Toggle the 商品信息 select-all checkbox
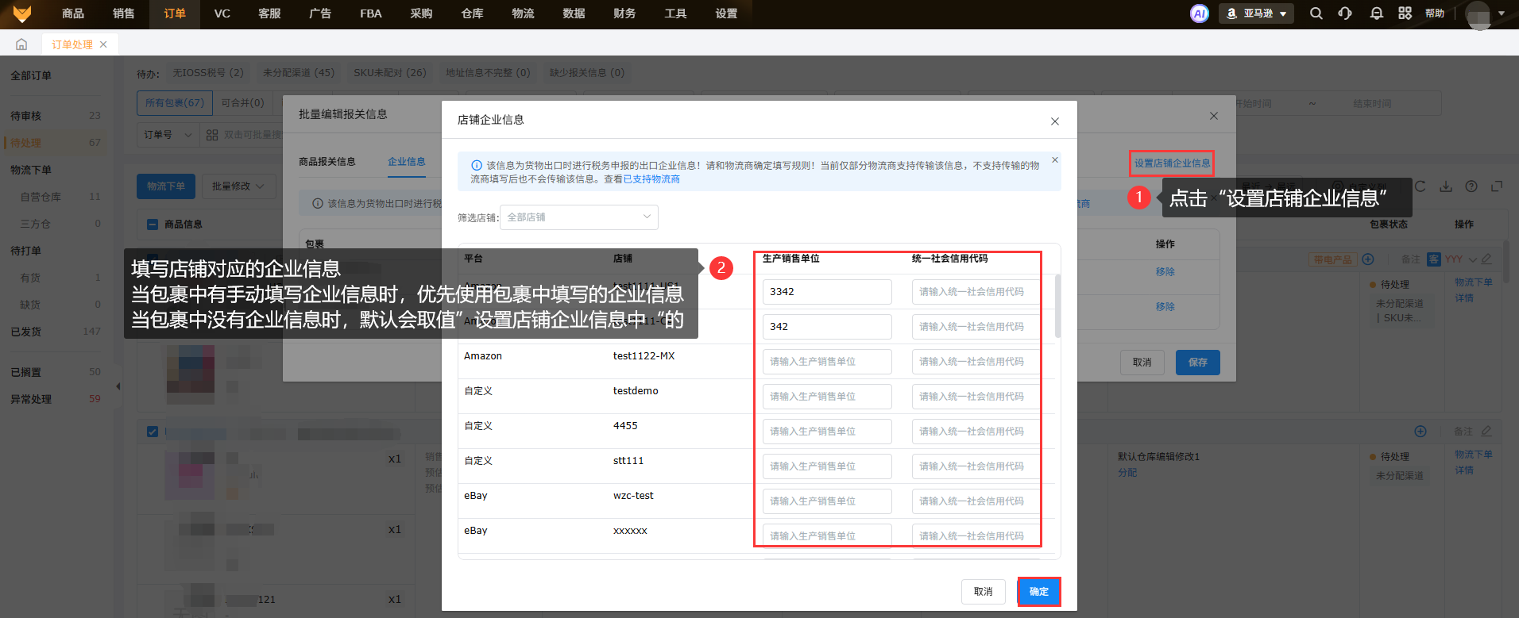 point(153,225)
